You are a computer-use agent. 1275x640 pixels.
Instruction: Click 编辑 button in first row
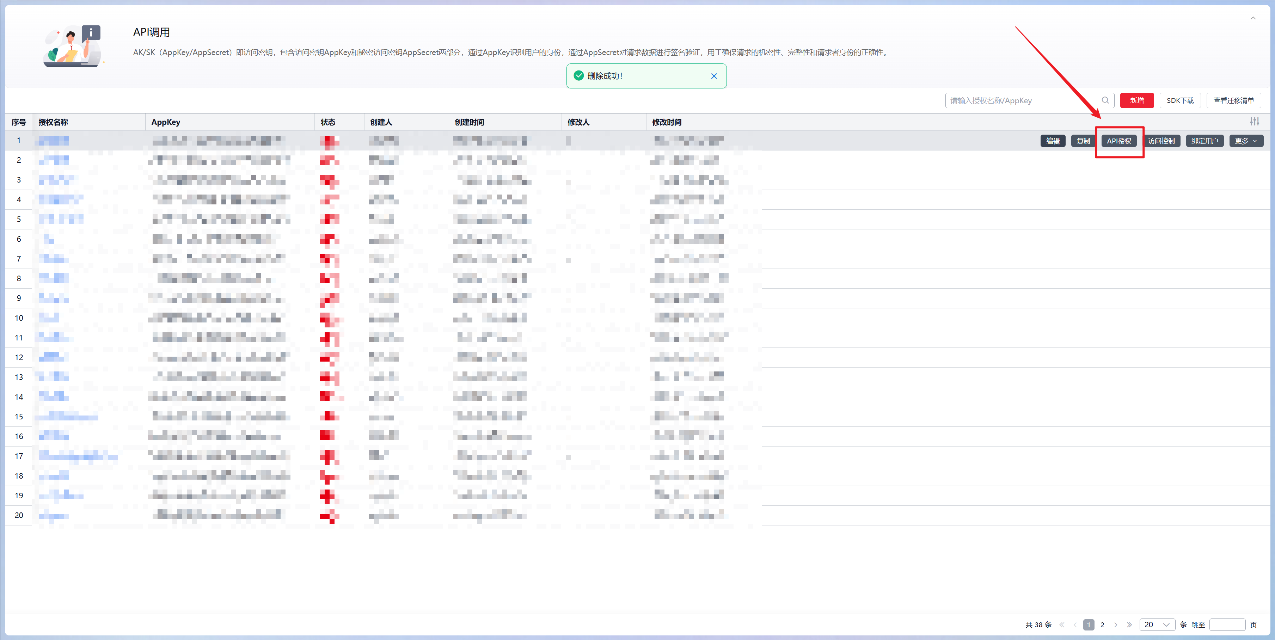[1053, 141]
